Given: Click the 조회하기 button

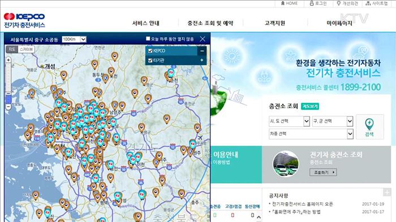Looking at the screenshot, I should pyautogui.click(x=323, y=172).
